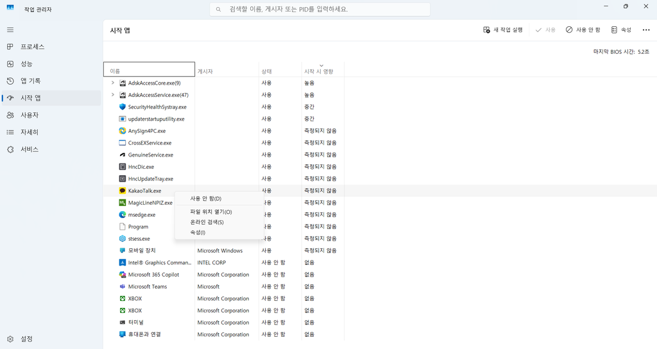This screenshot has height=349, width=657.
Task: Open the 자세히 details icon
Action: pyautogui.click(x=10, y=132)
